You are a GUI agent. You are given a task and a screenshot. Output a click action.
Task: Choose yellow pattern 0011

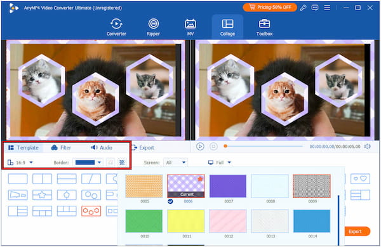coord(186,221)
